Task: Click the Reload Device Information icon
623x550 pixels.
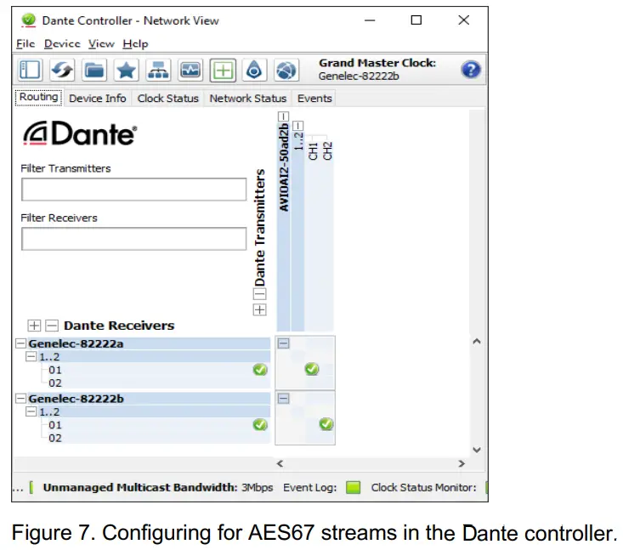Action: click(63, 70)
